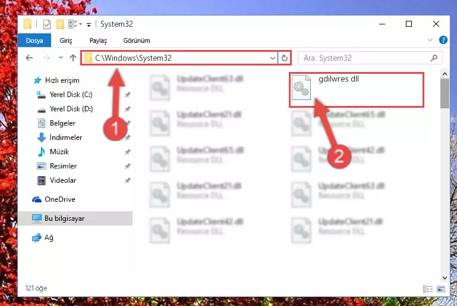Switch to the Görünüm ribbon tab
The height and width of the screenshot is (306, 457).
[137, 40]
